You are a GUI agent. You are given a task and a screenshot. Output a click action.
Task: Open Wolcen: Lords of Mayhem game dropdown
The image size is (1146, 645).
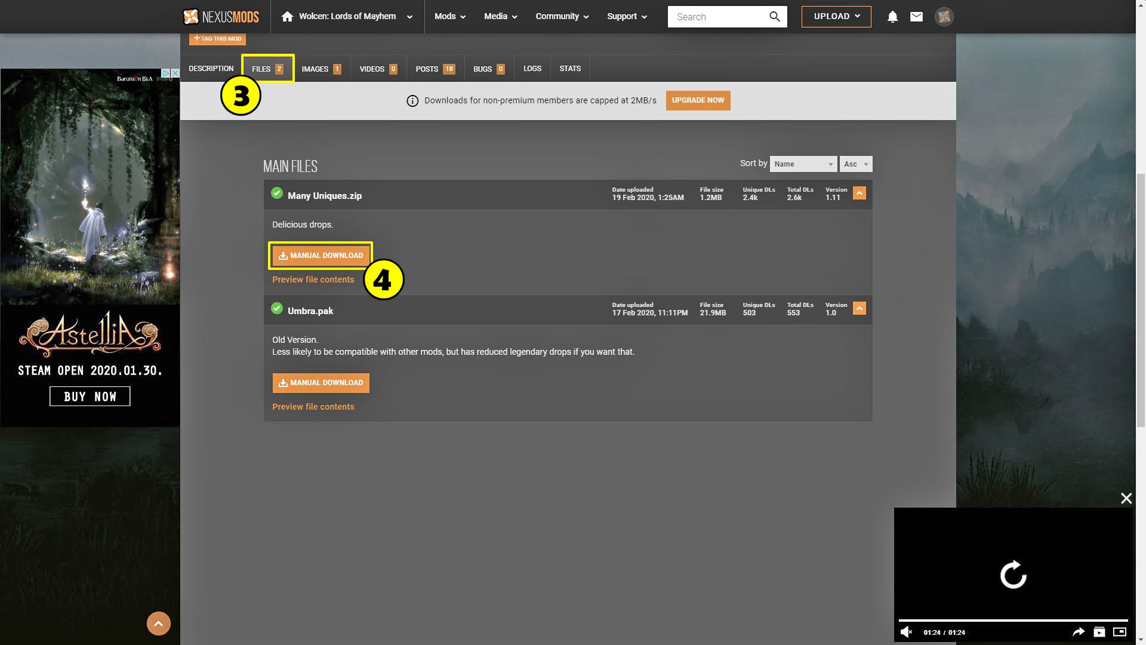(347, 17)
